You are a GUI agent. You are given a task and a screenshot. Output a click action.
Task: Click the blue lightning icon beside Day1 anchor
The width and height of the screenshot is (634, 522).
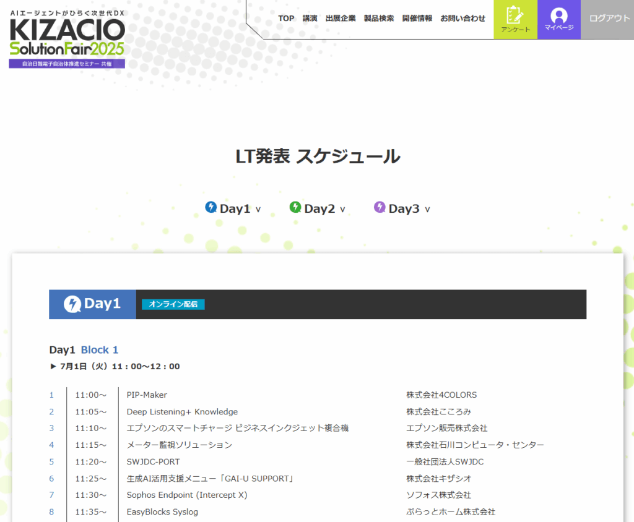point(211,207)
